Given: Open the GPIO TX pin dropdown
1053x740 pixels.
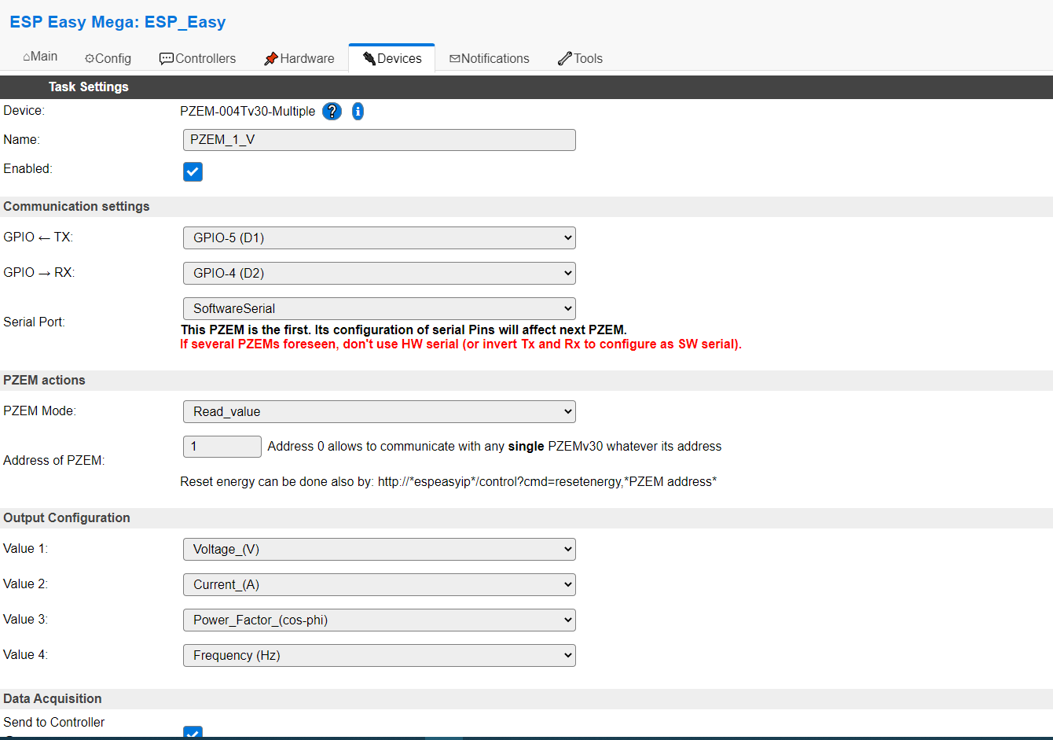Looking at the screenshot, I should pos(380,237).
